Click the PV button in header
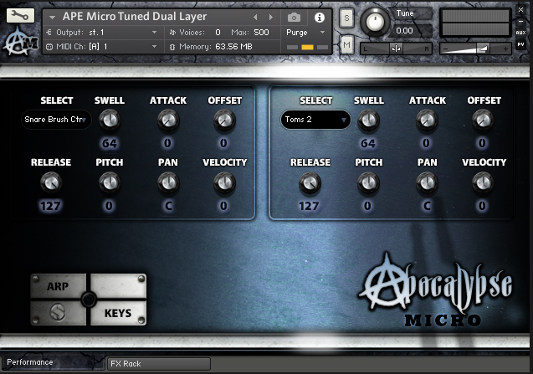 [520, 44]
